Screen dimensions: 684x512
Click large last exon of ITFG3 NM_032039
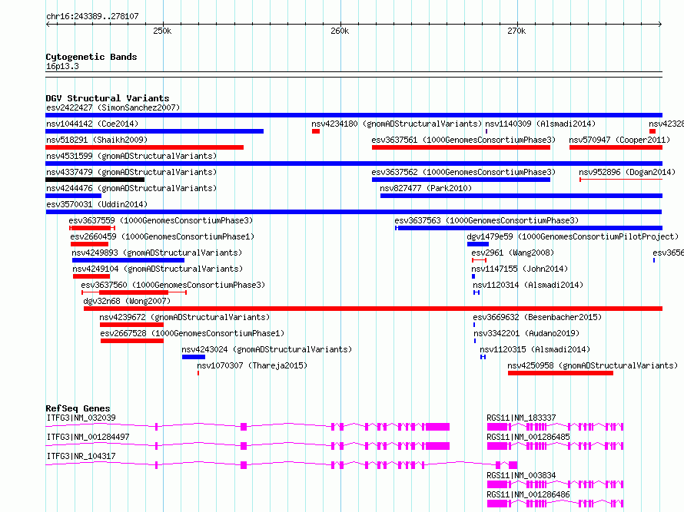pyautogui.click(x=437, y=427)
